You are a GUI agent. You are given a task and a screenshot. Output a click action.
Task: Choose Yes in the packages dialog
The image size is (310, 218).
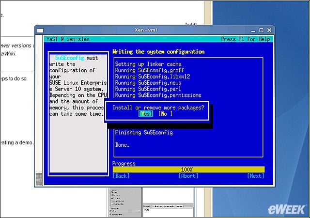(145, 114)
